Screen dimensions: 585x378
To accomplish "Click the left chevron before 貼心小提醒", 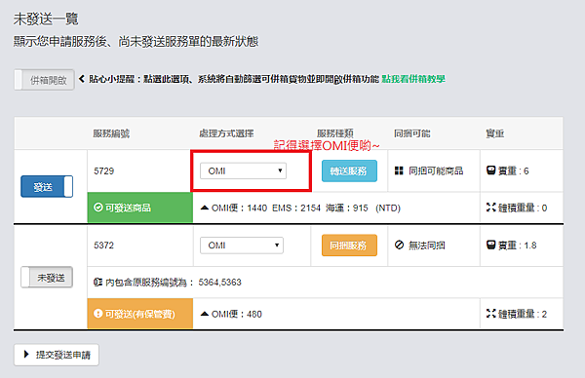I will click(x=82, y=79).
